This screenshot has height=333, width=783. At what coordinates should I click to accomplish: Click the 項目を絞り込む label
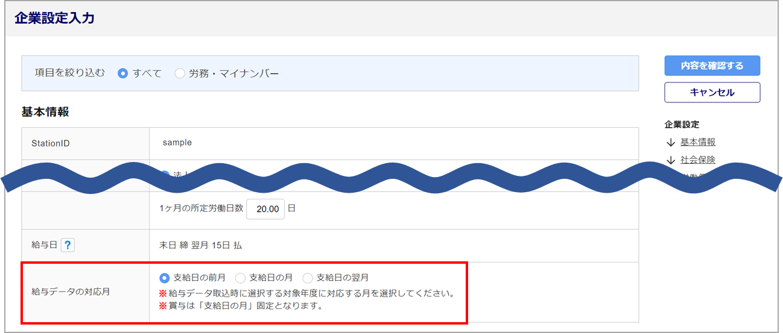click(71, 73)
